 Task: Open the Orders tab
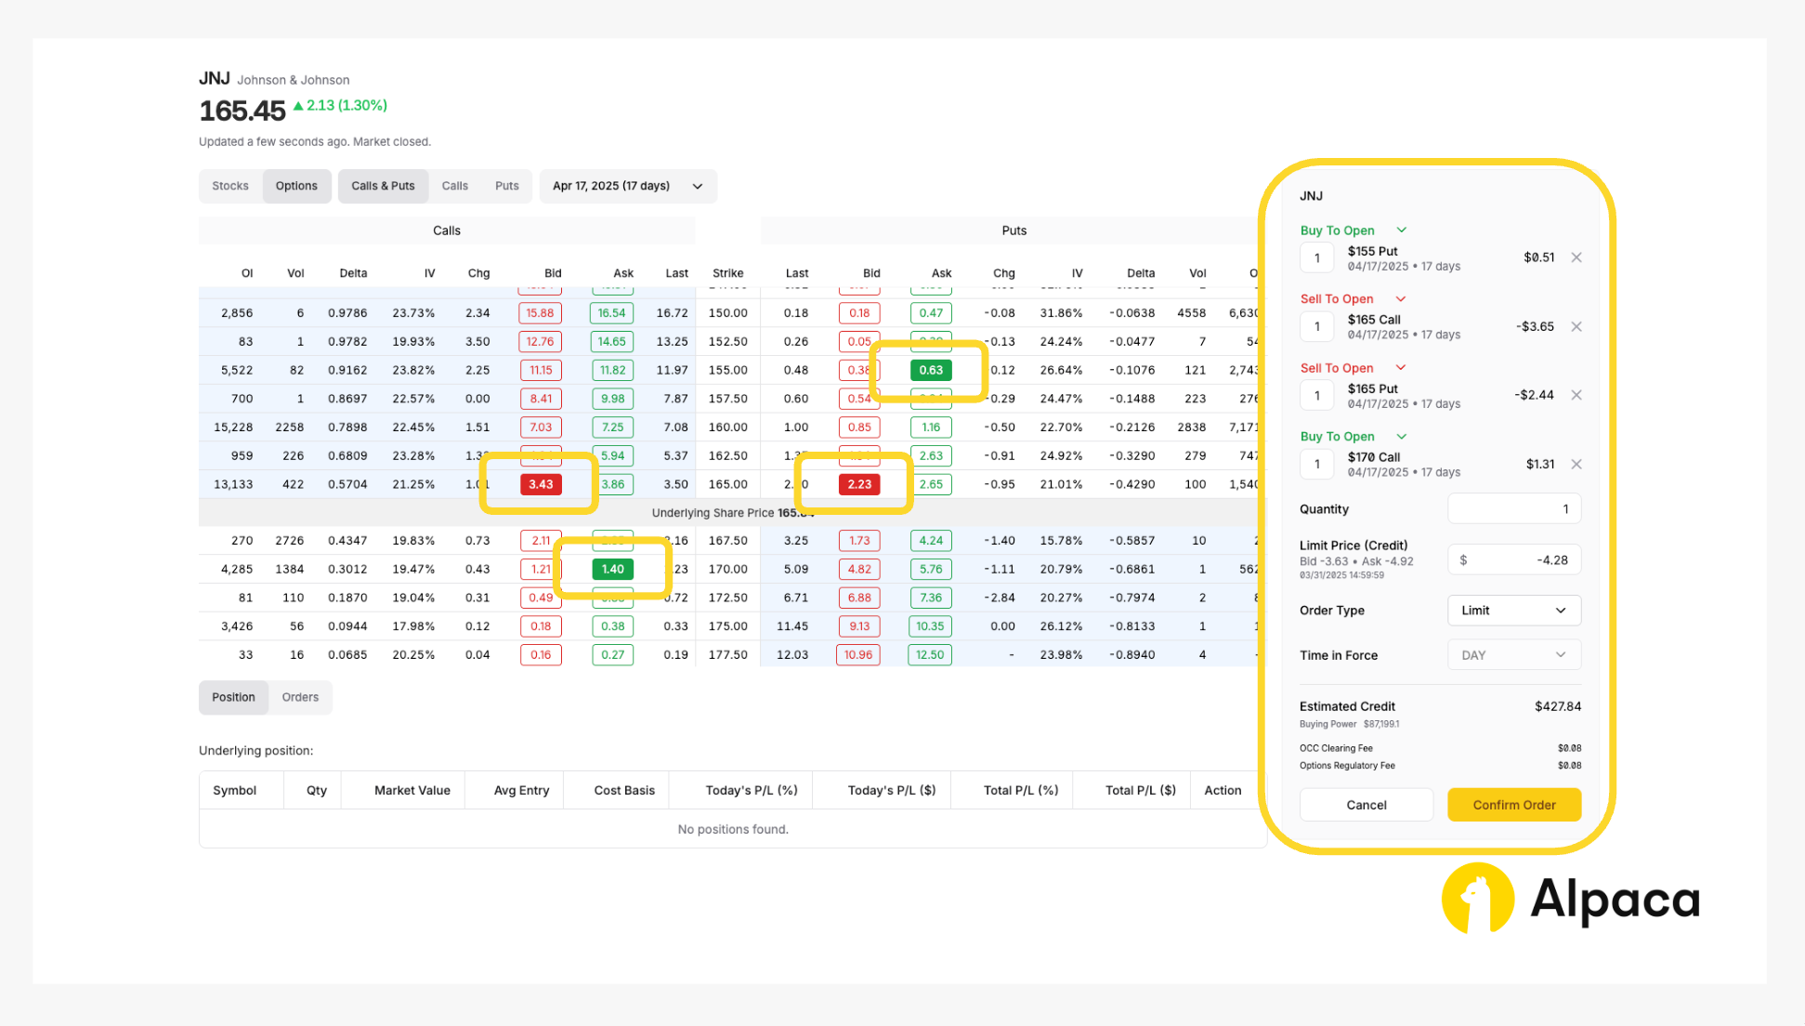300,697
